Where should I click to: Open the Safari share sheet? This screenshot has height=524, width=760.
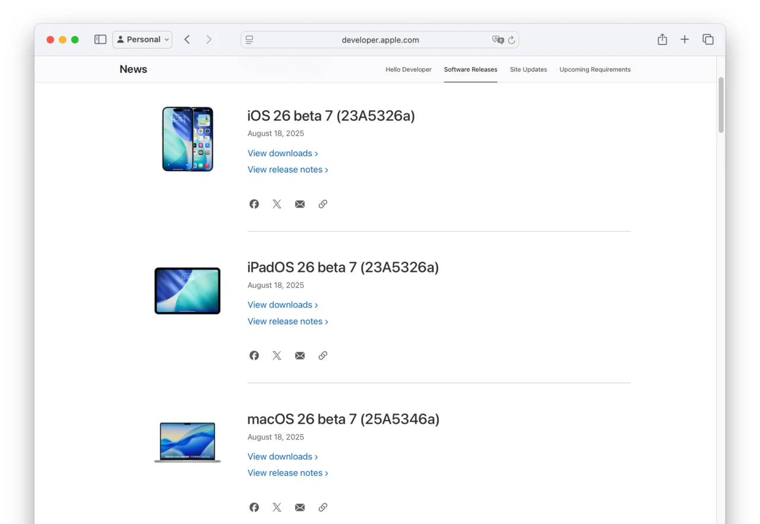tap(662, 39)
